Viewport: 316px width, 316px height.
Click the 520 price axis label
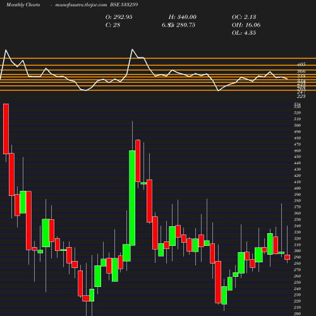pyautogui.click(x=297, y=112)
